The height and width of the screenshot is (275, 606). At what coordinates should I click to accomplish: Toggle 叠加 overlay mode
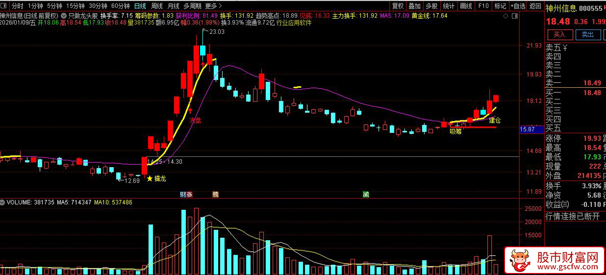[414, 6]
